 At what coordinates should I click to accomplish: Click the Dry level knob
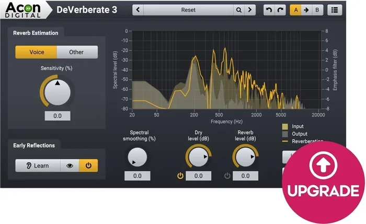[x=198, y=157]
